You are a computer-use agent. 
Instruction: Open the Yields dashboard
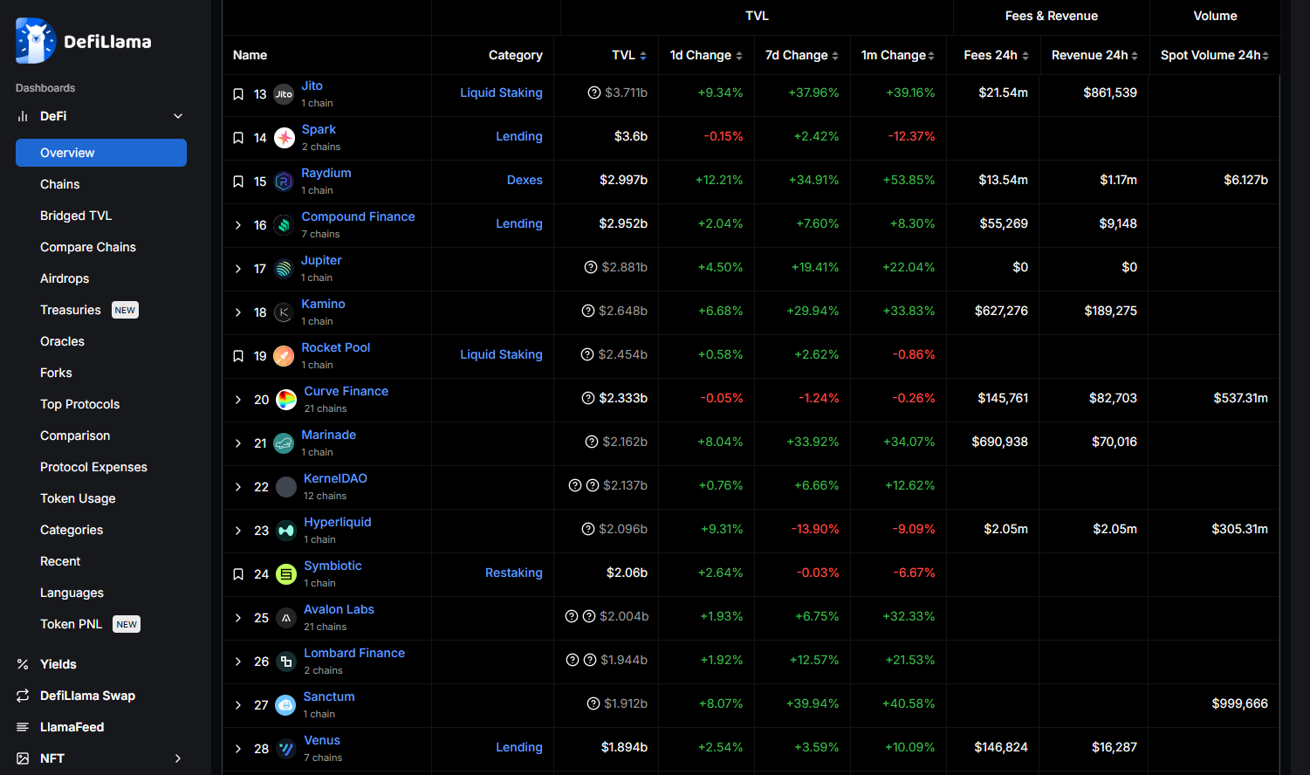pos(58,664)
